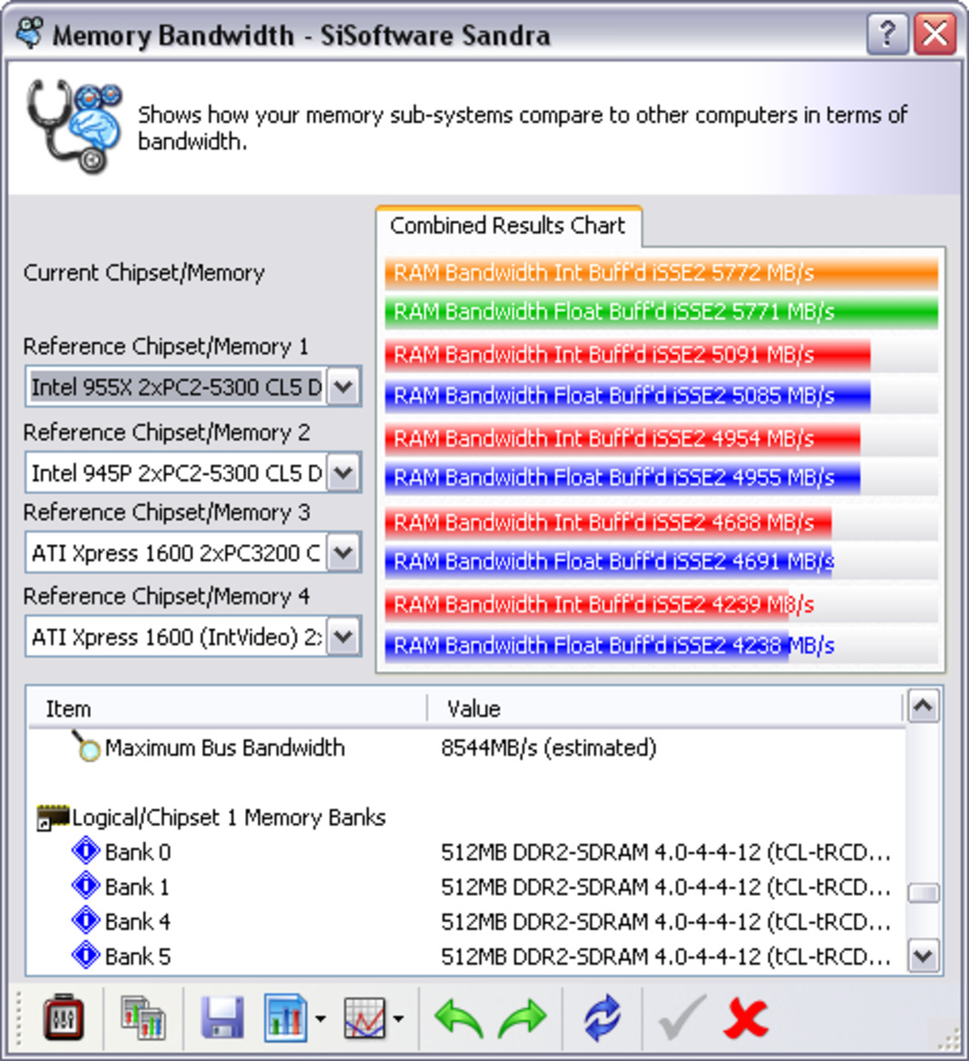Image resolution: width=969 pixels, height=1061 pixels.
Task: Select the Bank 5 row
Action: coord(466,956)
